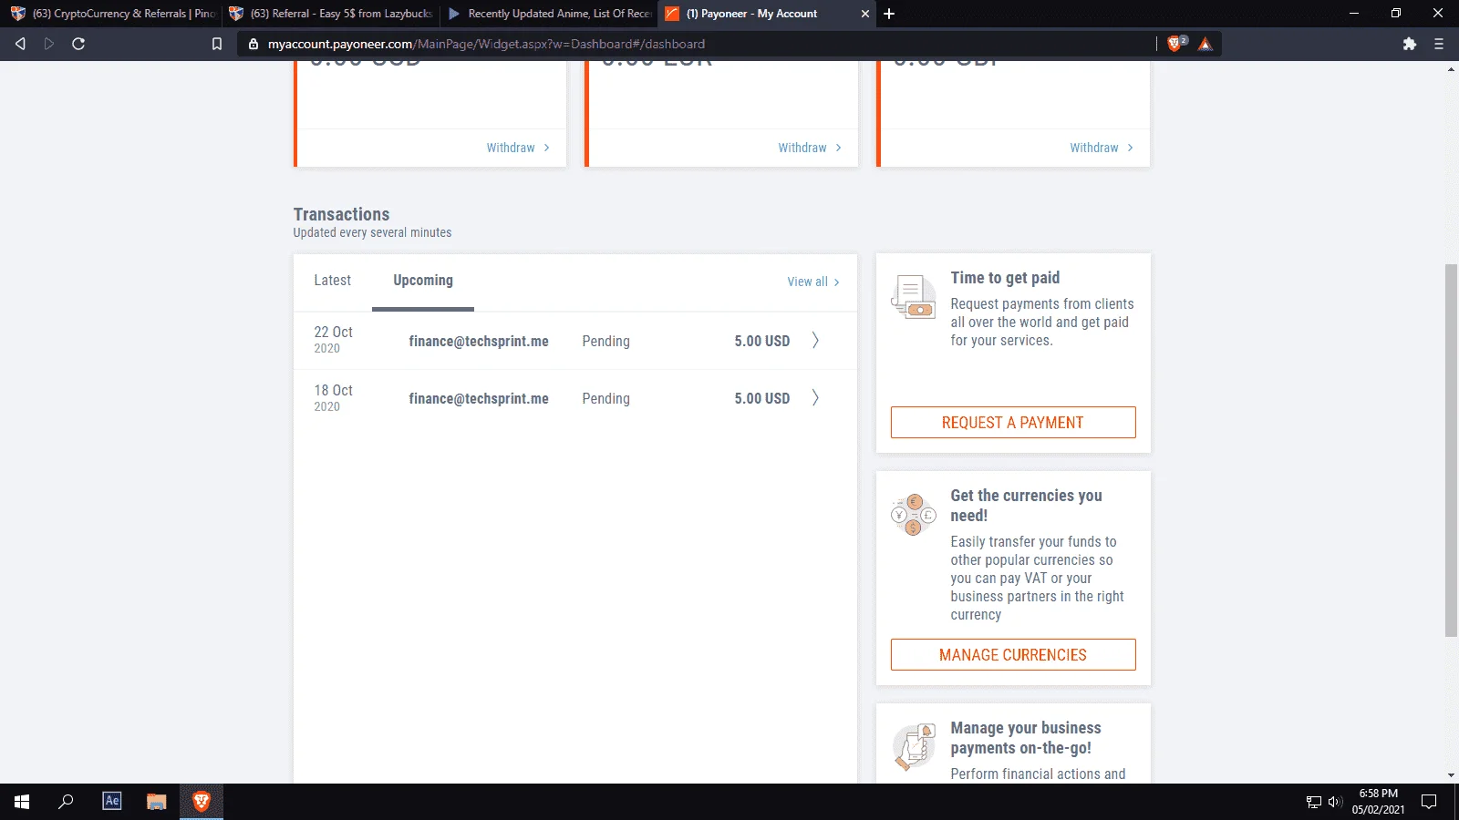This screenshot has height=820, width=1459.
Task: Click the page vertical scrollbar thumb
Action: click(1451, 451)
